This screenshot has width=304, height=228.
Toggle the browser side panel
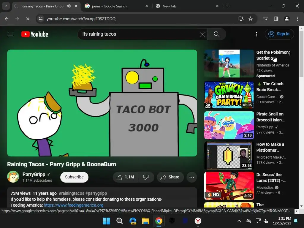[x=276, y=19]
